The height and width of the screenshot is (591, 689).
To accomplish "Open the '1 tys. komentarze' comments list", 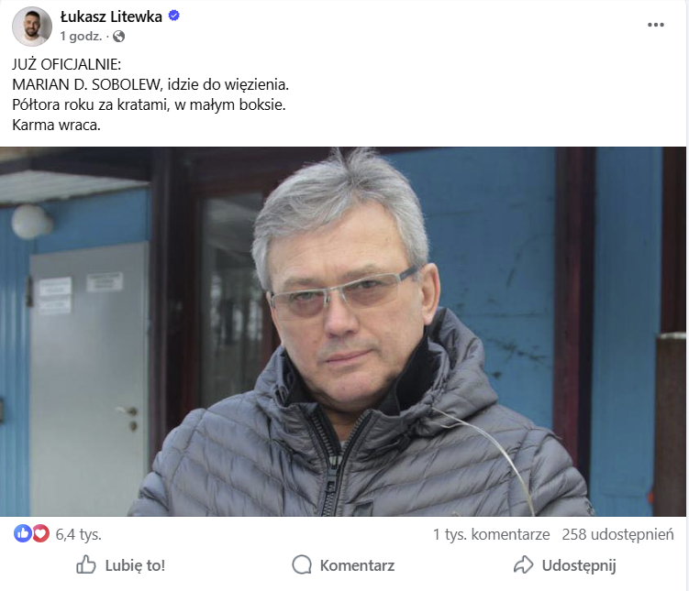I will 491,534.
